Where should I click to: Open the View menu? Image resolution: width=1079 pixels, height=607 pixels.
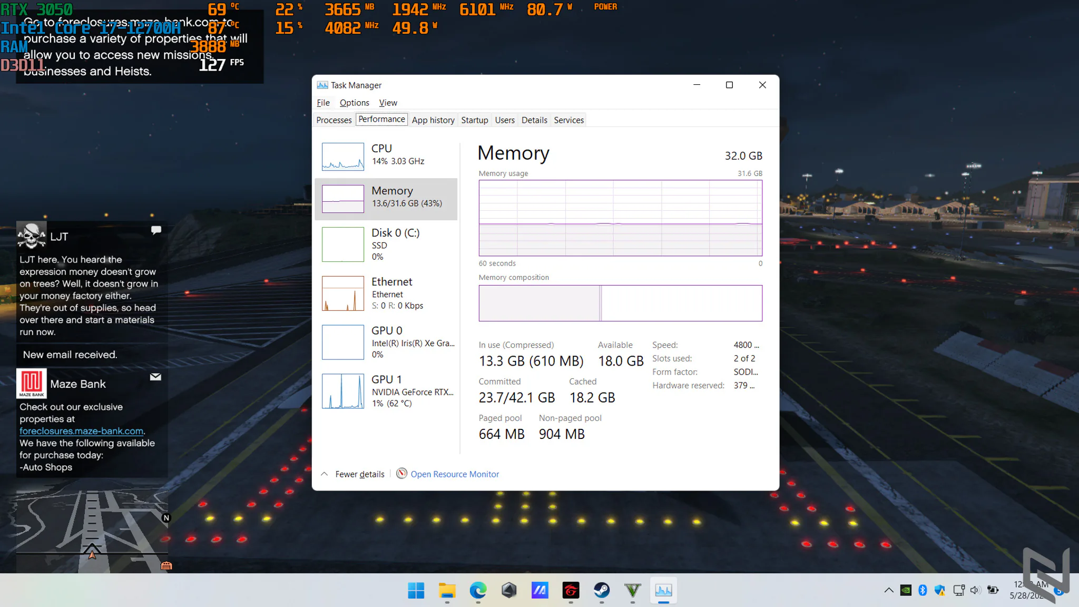pyautogui.click(x=388, y=103)
